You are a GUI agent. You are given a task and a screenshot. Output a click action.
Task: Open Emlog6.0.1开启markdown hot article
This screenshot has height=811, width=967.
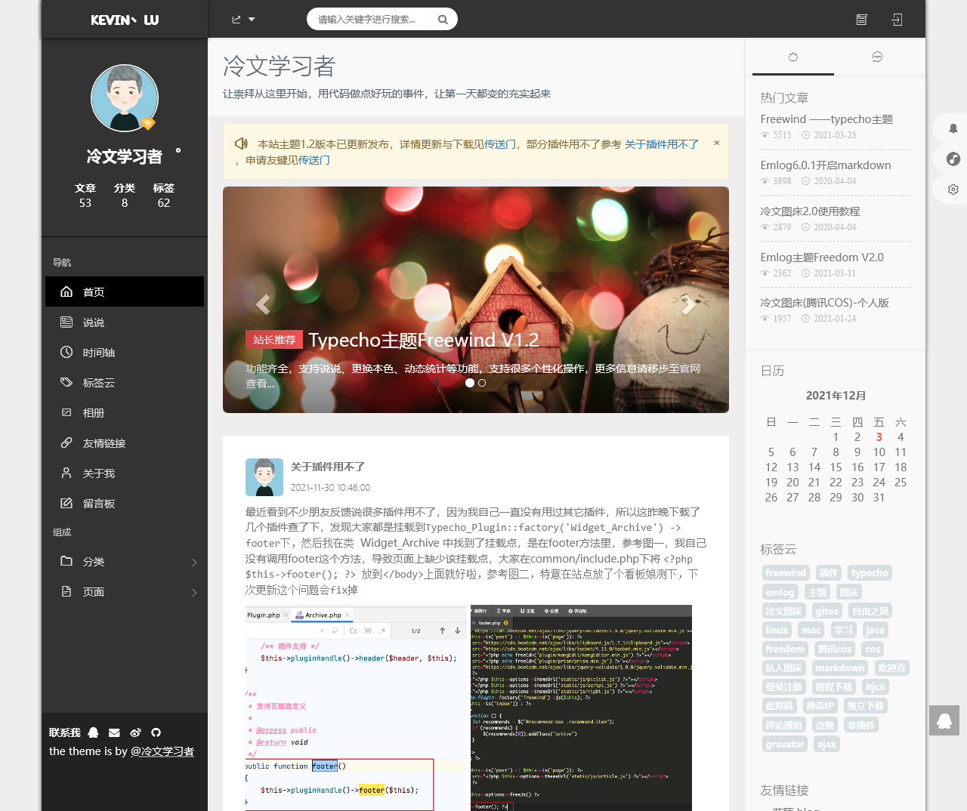click(825, 165)
